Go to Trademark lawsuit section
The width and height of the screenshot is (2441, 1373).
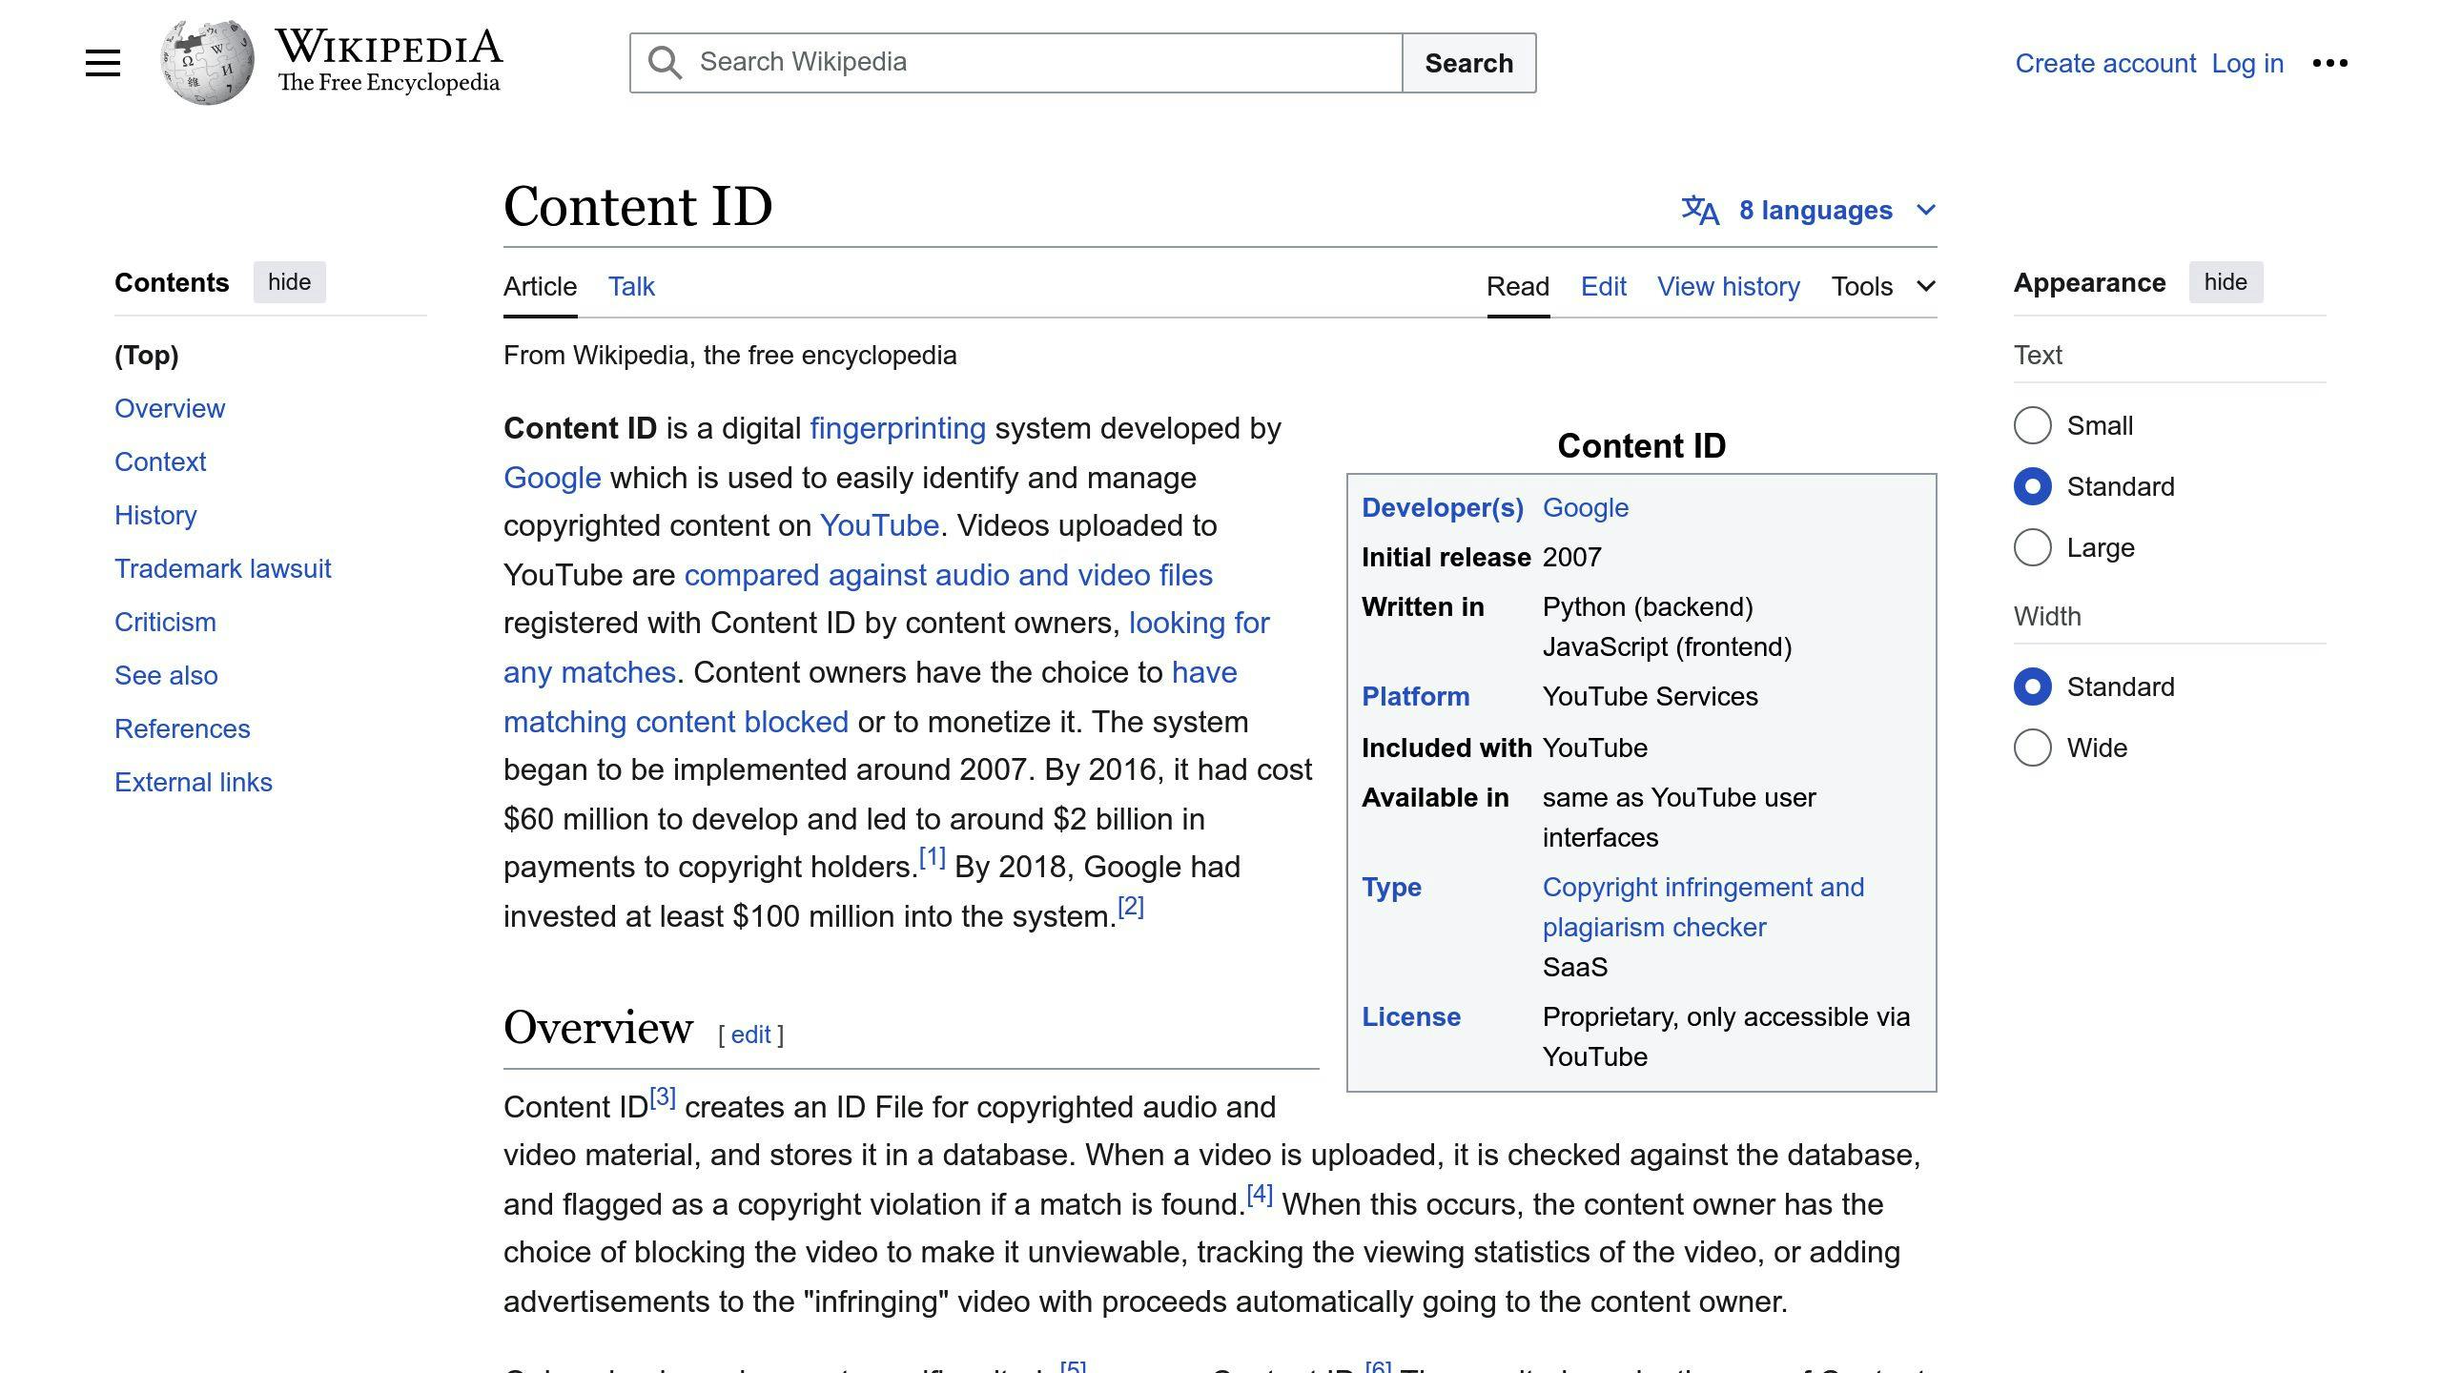coord(223,568)
